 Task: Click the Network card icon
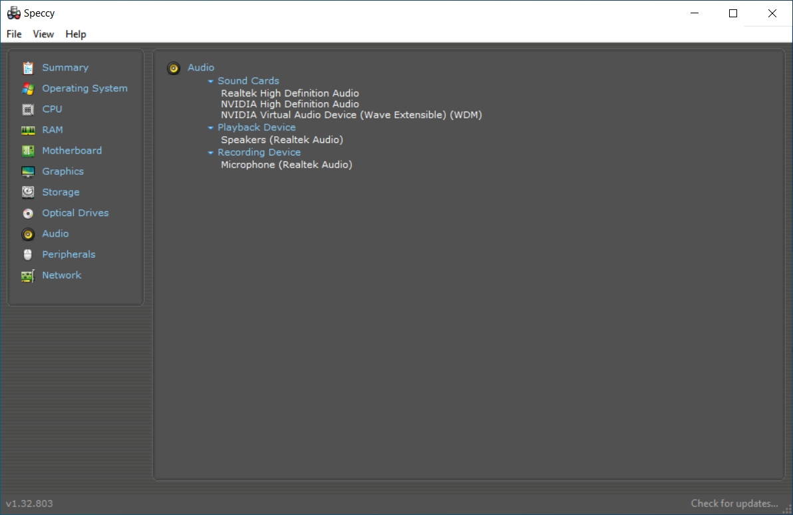28,276
